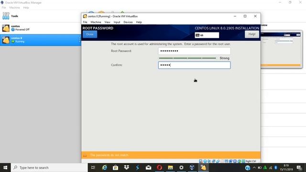Click the Right Ctrl host key indicator
This screenshot has height=172, width=306.
(x=251, y=161)
